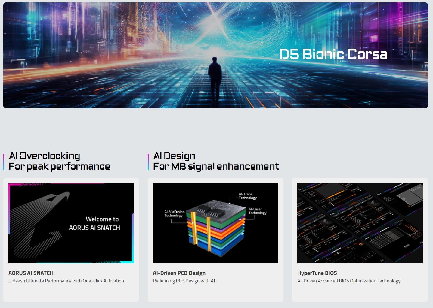Screen dimensions: 433x308
Task: Click the AI Design section heading
Action: 174,156
